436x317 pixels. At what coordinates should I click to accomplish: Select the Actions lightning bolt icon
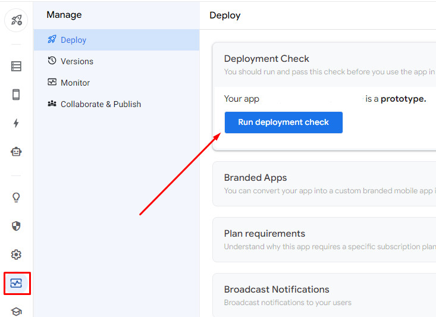16,123
